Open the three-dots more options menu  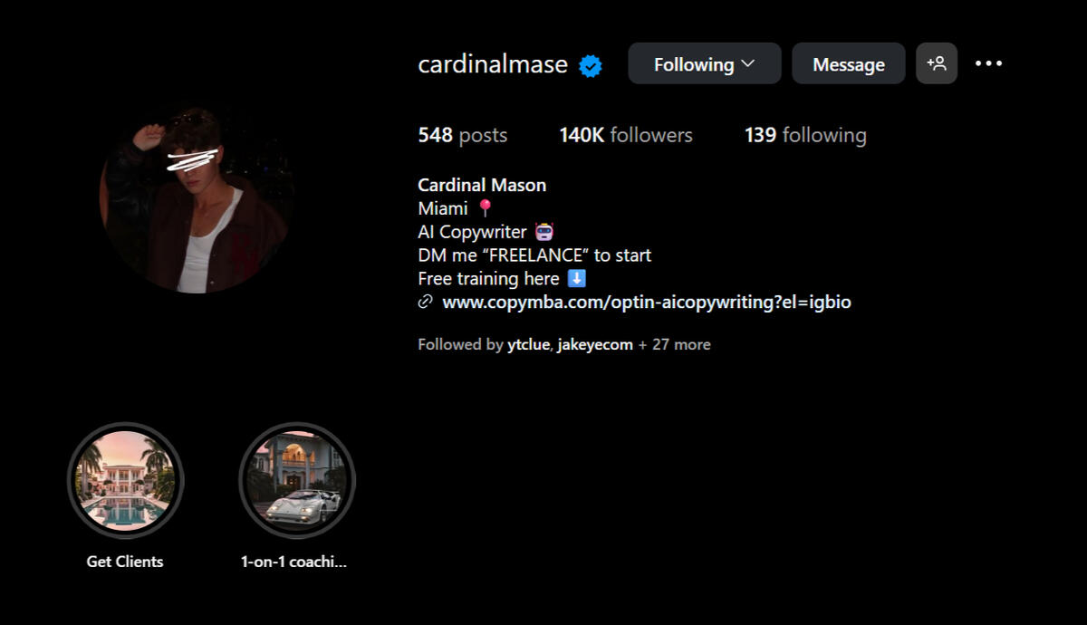[988, 63]
